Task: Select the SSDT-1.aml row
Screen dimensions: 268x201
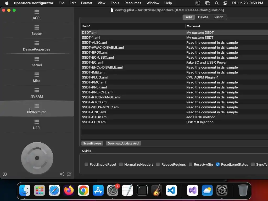Action: click(175, 37)
